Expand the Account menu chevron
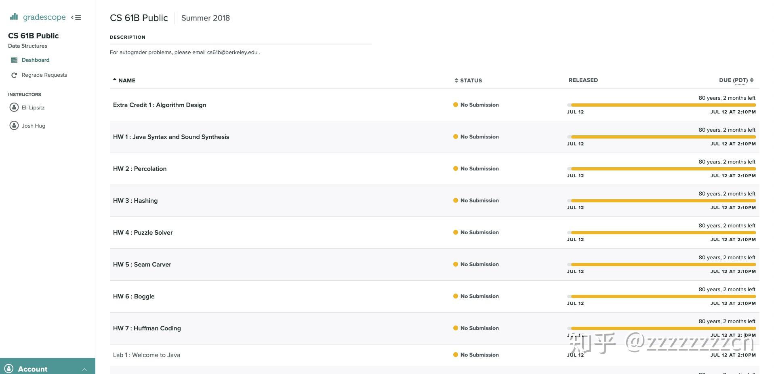 click(x=84, y=369)
